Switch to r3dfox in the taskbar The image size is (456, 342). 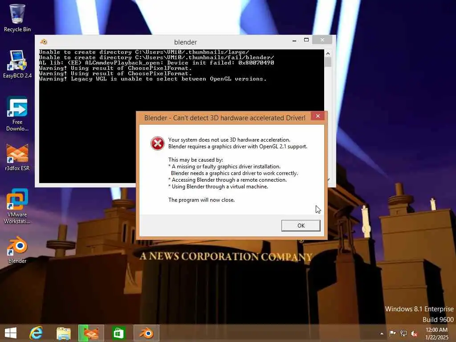[91, 333]
